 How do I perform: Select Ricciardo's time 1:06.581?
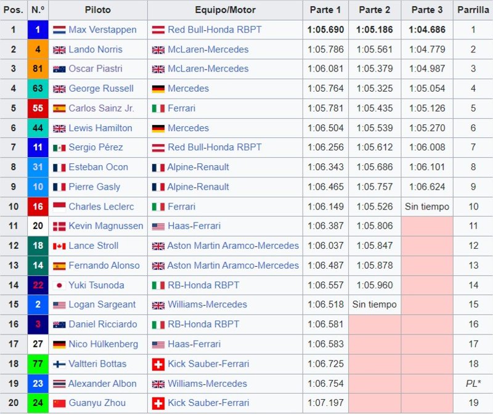pos(325,324)
